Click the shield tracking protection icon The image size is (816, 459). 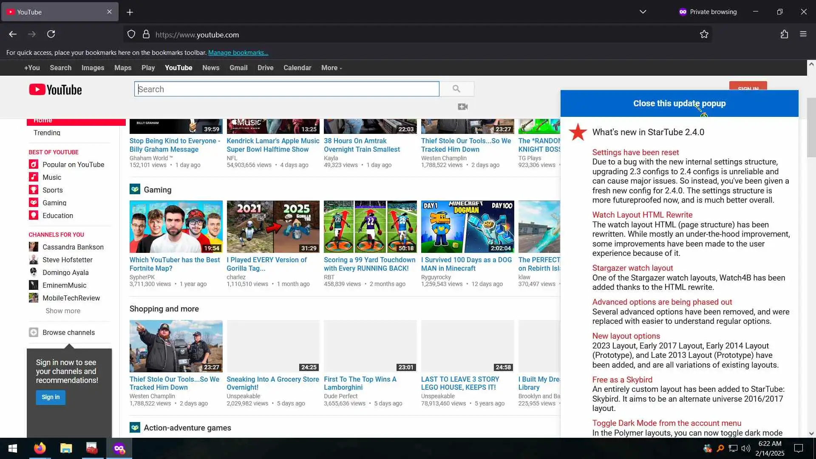(131, 34)
